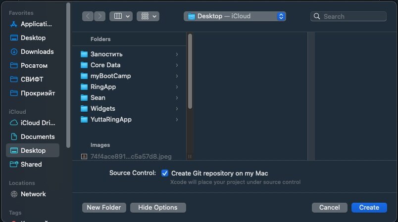Screen dimensions: 398x222
Task: Click the magnifying glass search icon
Action: 317,16
